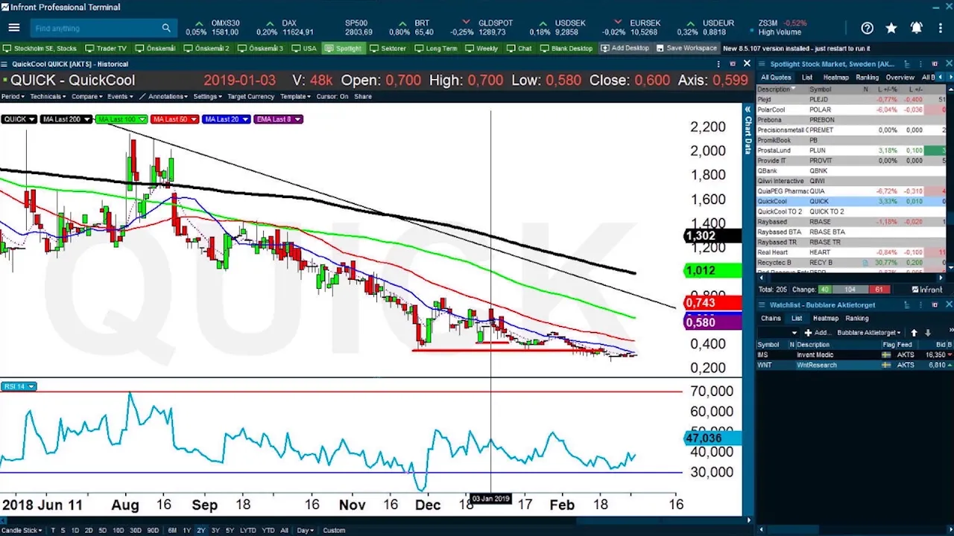
Task: Move watchlist item up with arrow
Action: 914,333
